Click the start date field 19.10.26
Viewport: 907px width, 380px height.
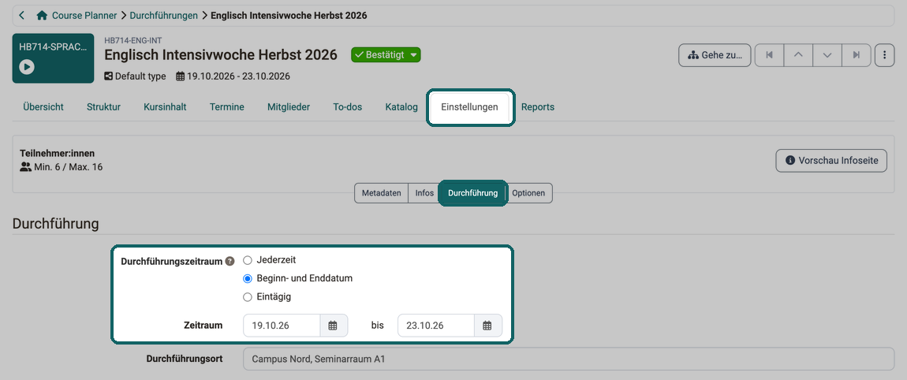(x=282, y=326)
